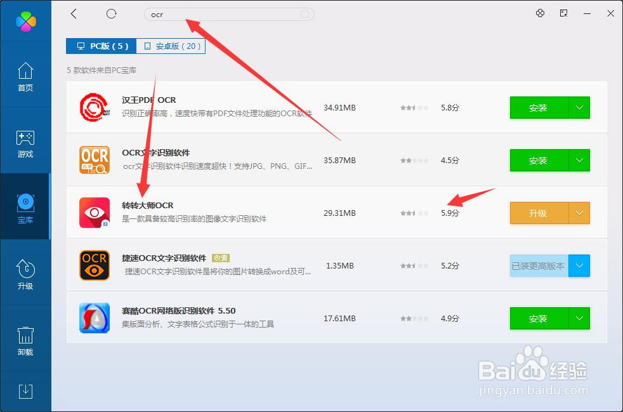Click 集版面分析、文字表格公式识别于一体的工具 description
This screenshot has height=412, width=623.
[198, 324]
